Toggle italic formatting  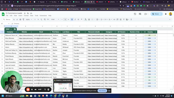(75, 19)
